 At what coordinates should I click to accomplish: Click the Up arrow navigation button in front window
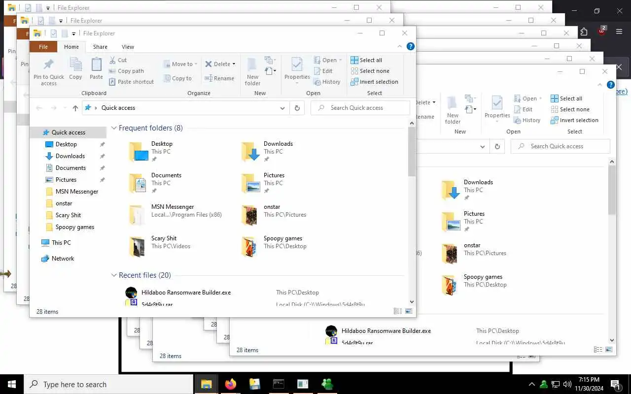point(75,108)
